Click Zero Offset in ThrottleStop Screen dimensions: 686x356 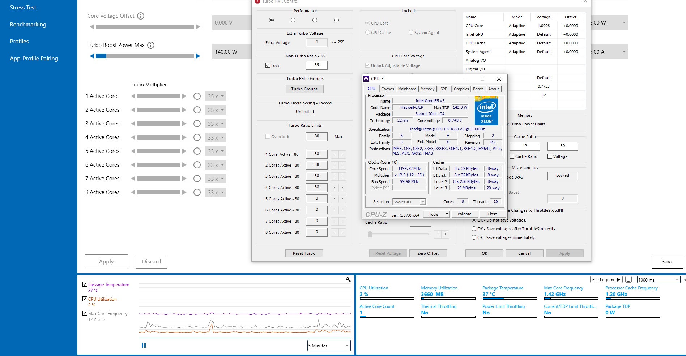[x=428, y=253]
